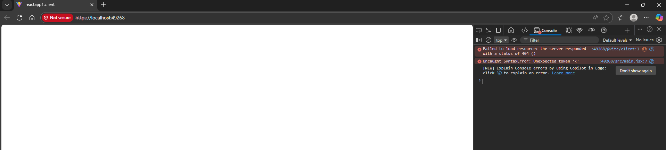The width and height of the screenshot is (666, 150).
Task: Expand the Default levels dropdown
Action: (x=617, y=40)
